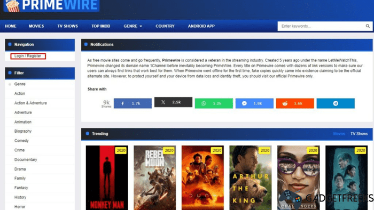Open Android App page
The width and height of the screenshot is (374, 210).
[x=201, y=26]
